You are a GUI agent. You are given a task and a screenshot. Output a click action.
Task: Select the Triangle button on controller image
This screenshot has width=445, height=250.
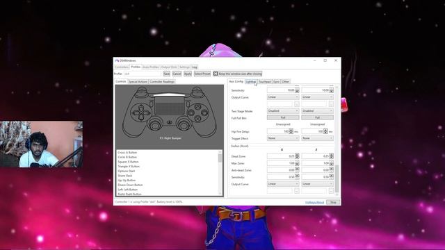[x=197, y=107]
